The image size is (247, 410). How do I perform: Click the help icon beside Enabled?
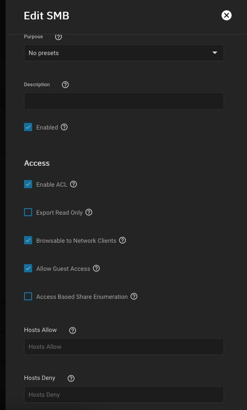click(64, 127)
